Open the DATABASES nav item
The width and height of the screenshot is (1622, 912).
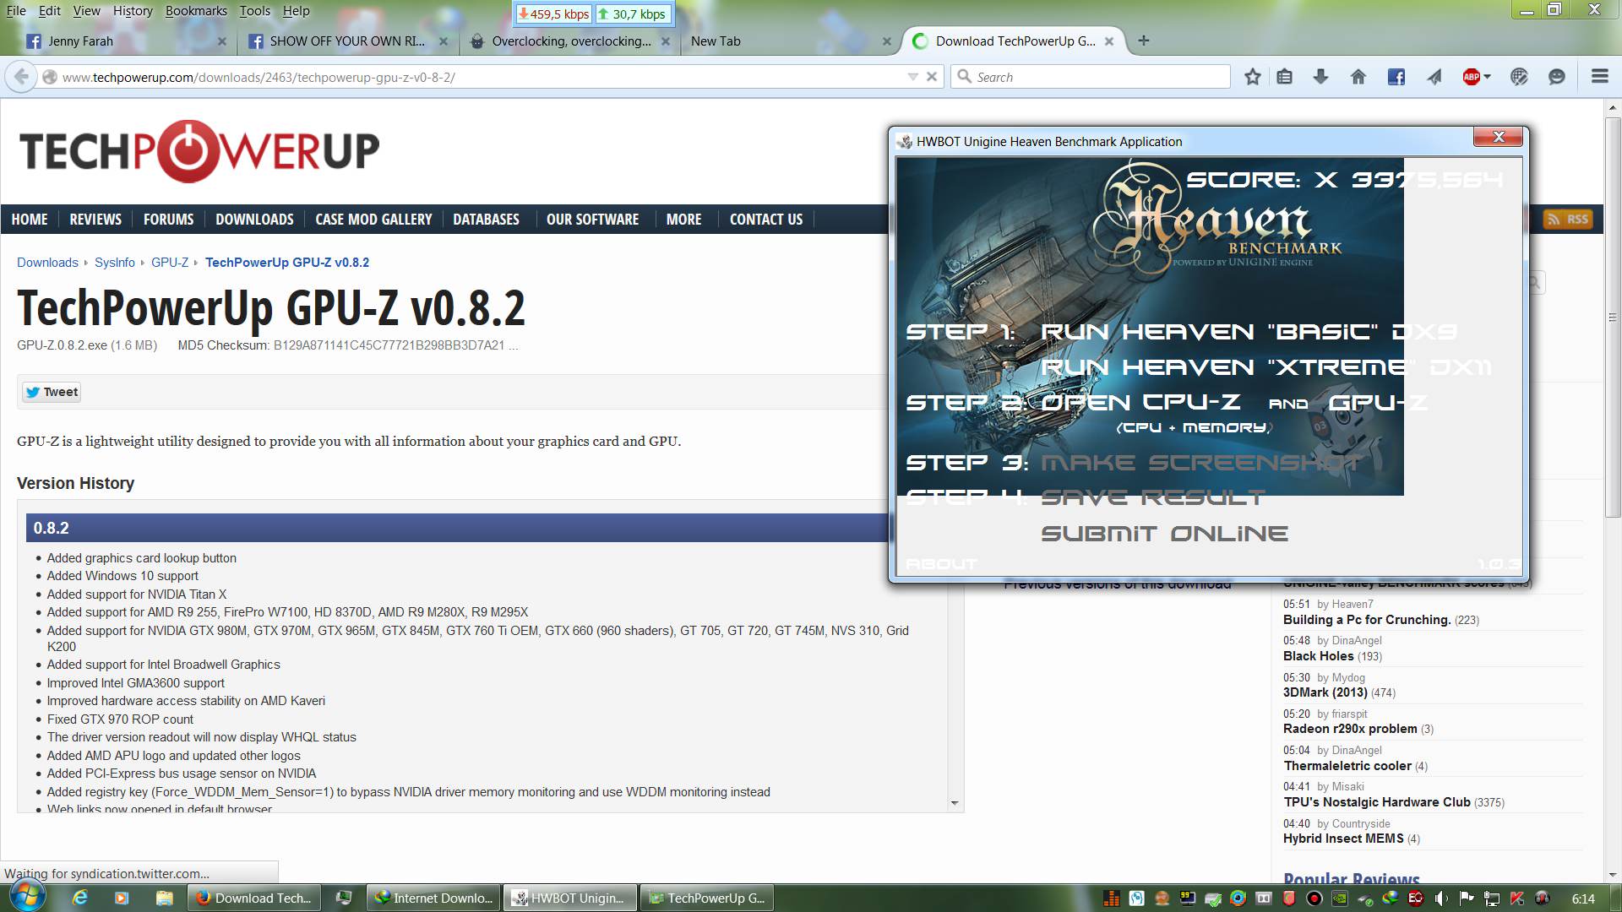[x=486, y=220]
